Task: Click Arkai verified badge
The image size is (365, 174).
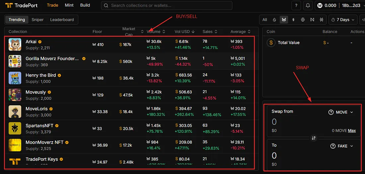Action: [40, 42]
